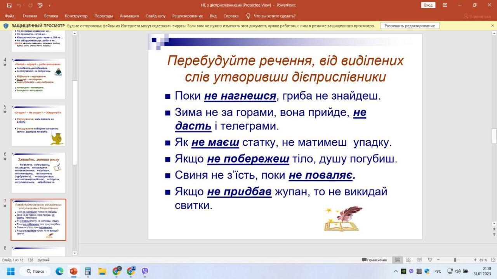Click the book and quill clipart image
This screenshot has width=497, height=279.
pos(343,219)
